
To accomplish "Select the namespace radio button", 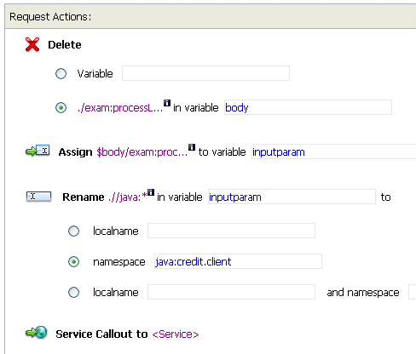I will click(73, 261).
